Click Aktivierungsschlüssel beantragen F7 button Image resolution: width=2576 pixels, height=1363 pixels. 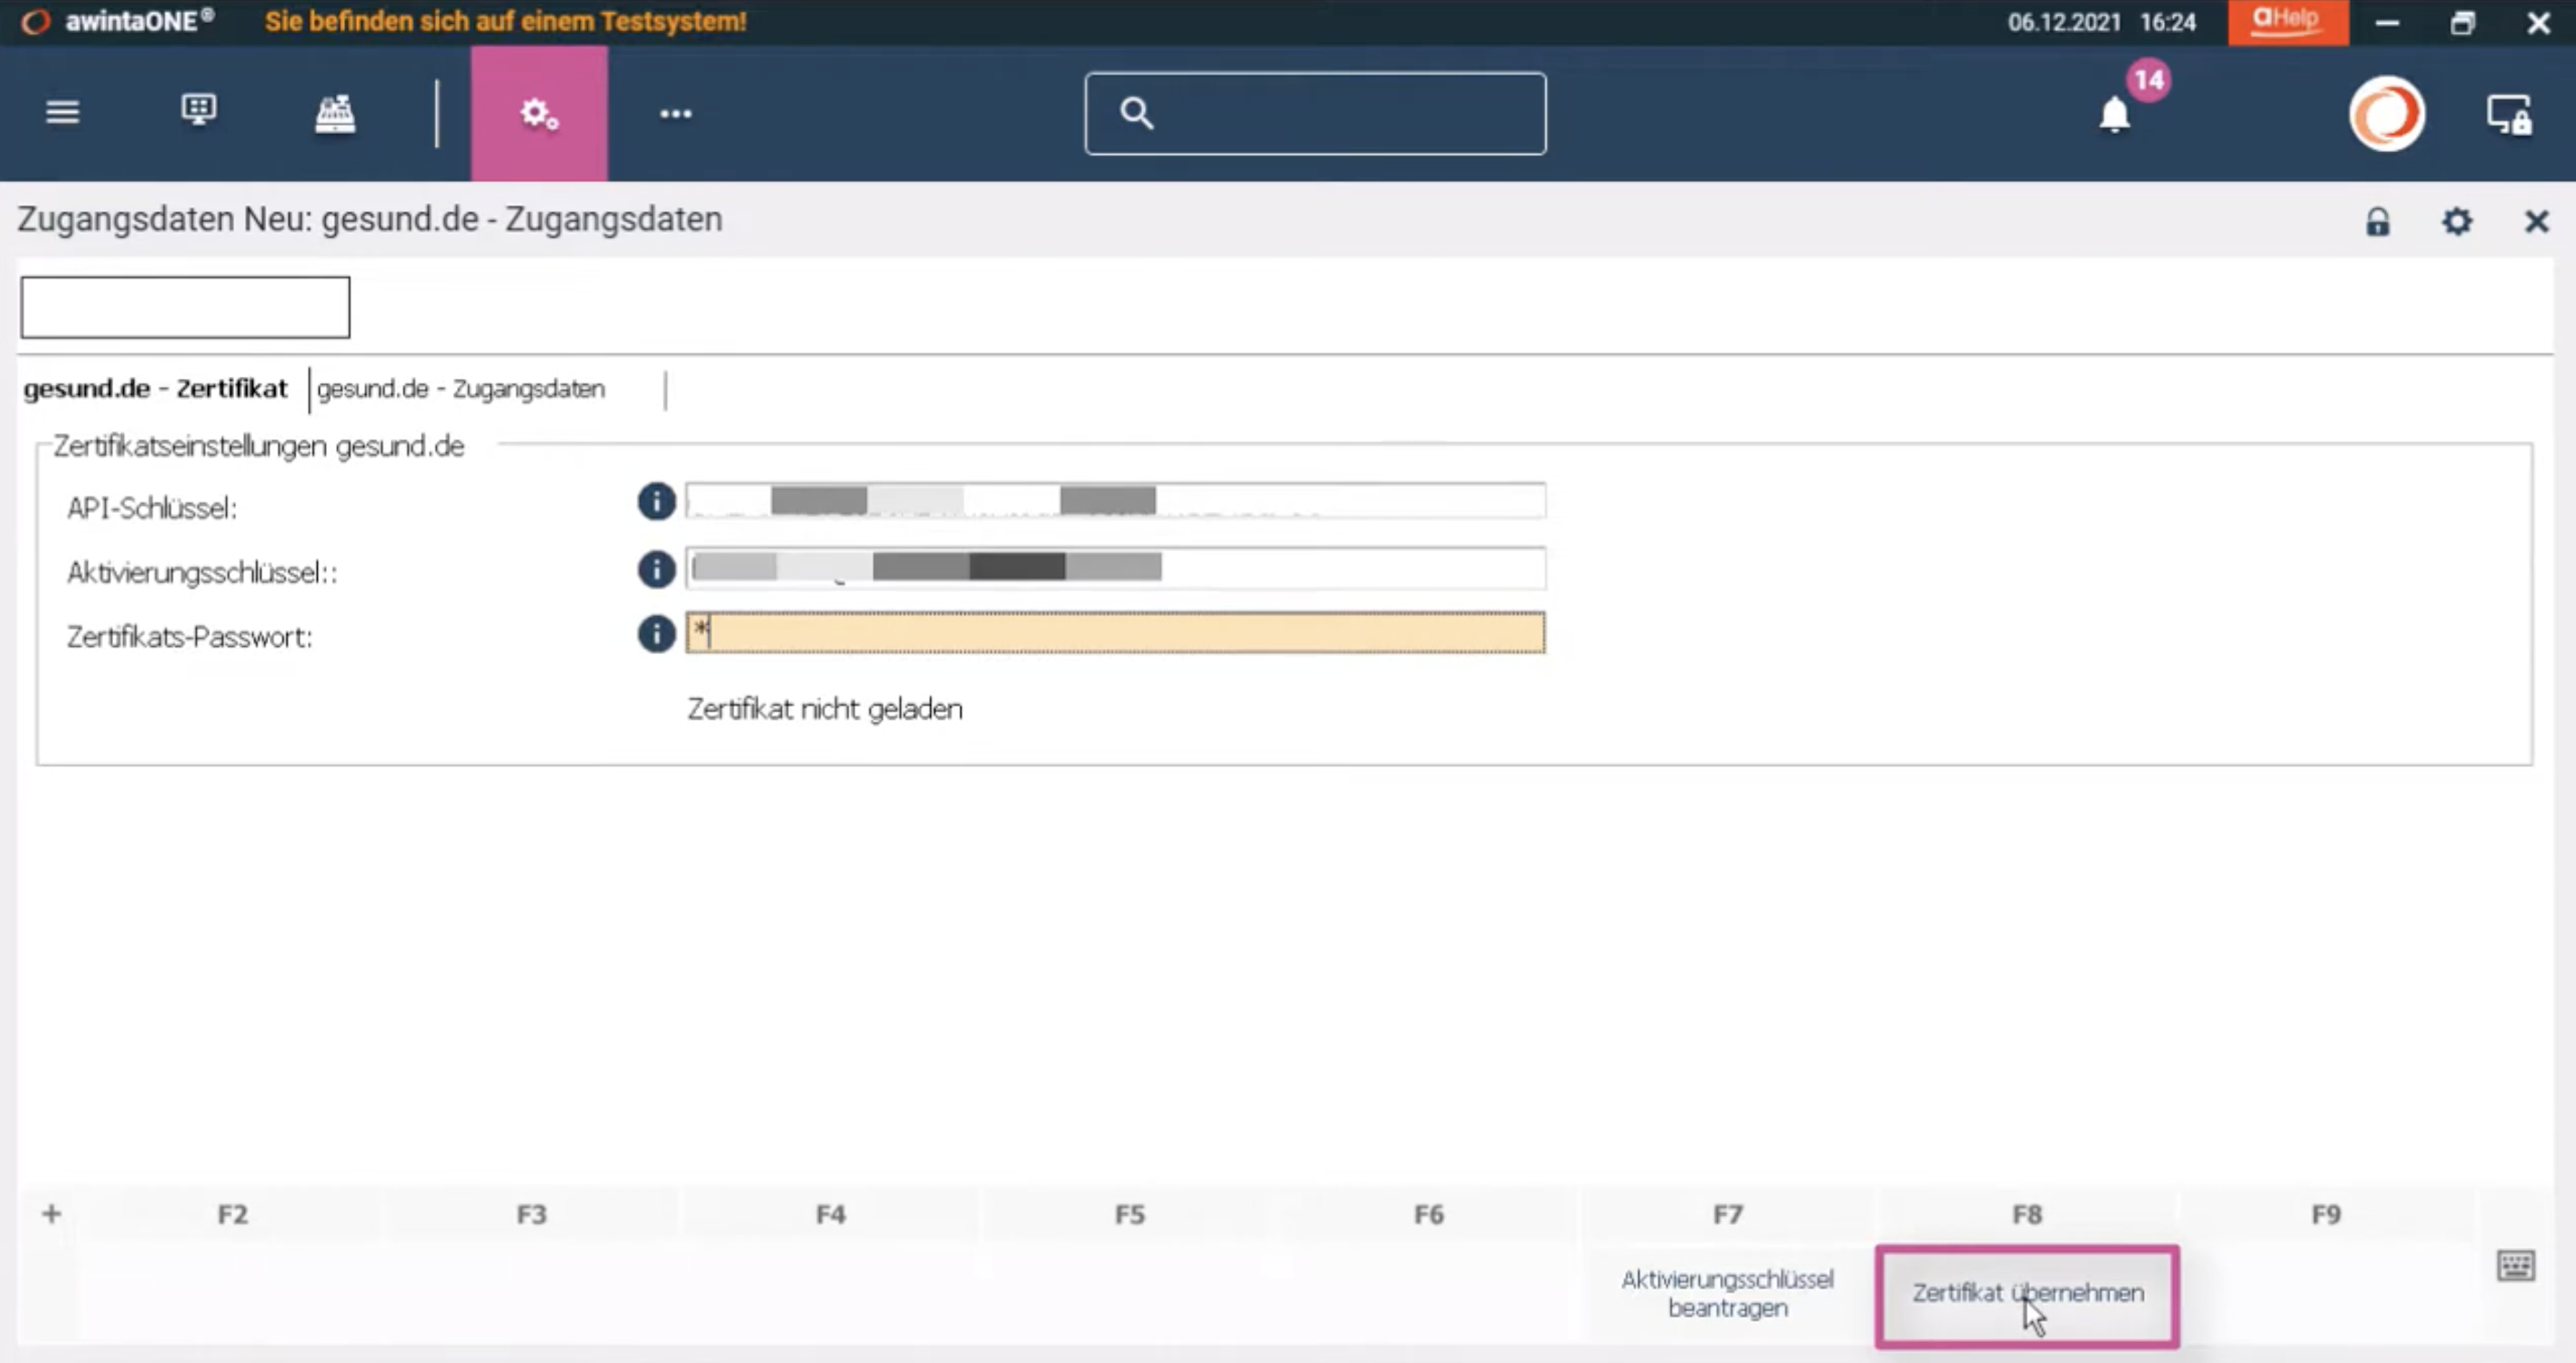coord(1727,1294)
